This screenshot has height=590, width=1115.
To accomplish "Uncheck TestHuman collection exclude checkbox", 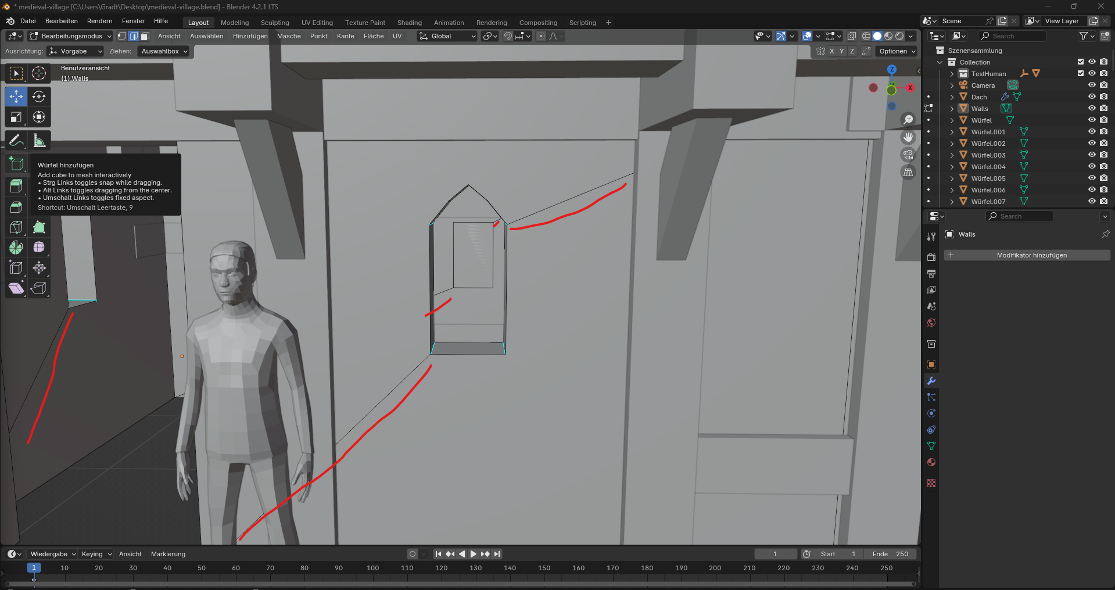I will coord(1081,74).
